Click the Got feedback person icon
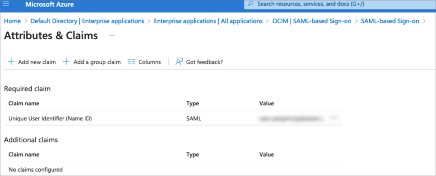 click(179, 62)
